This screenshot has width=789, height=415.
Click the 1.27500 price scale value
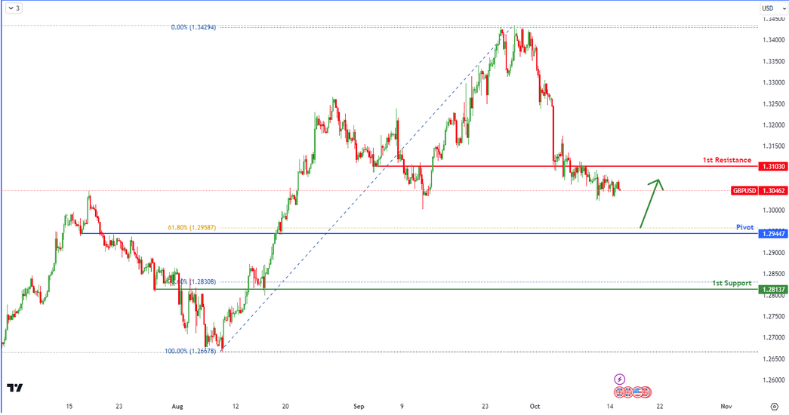coord(773,316)
